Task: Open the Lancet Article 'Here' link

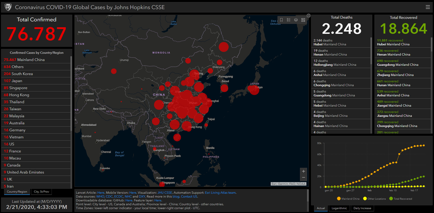Action: 101,193
